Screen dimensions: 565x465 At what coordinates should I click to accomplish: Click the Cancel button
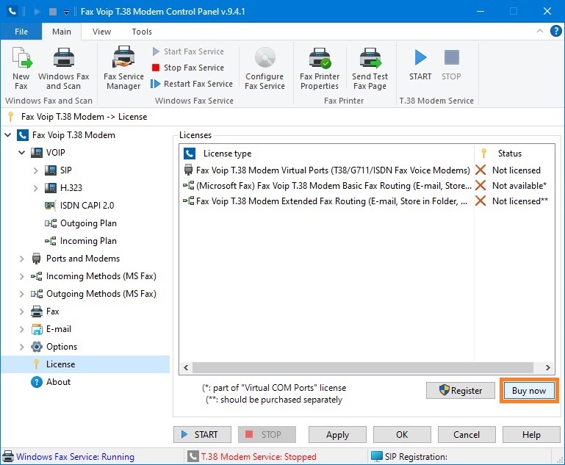(x=467, y=435)
